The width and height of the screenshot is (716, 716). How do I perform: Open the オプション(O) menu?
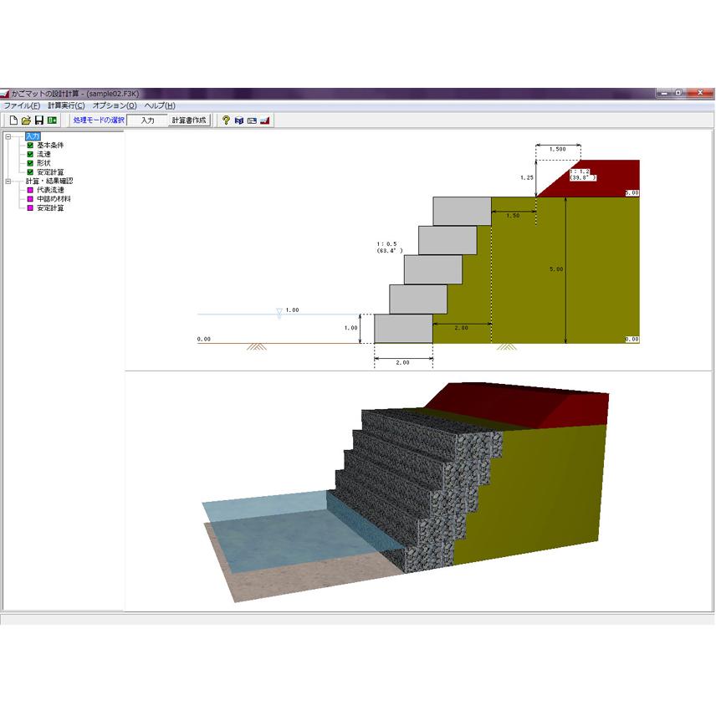[115, 105]
